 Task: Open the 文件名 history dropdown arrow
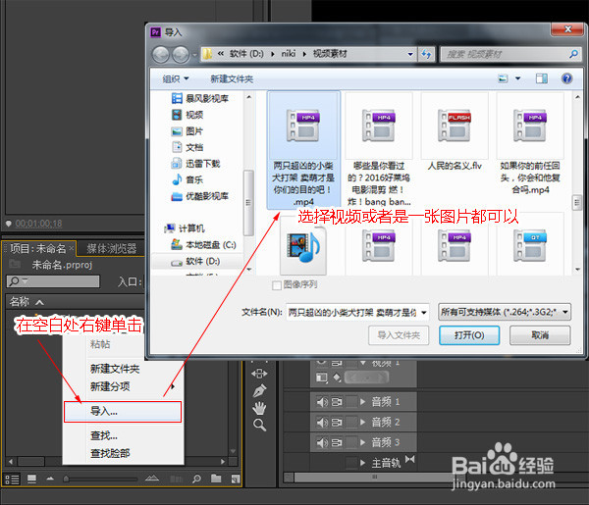pos(424,312)
